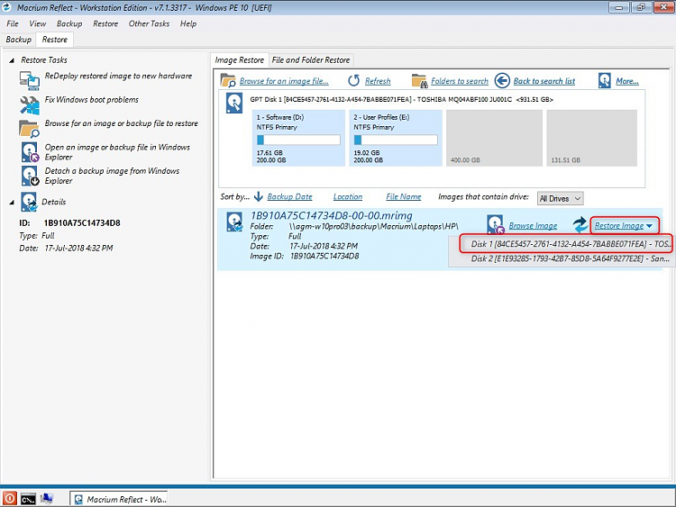Click Software (D:) usage bar
The width and height of the screenshot is (676, 507).
298,140
